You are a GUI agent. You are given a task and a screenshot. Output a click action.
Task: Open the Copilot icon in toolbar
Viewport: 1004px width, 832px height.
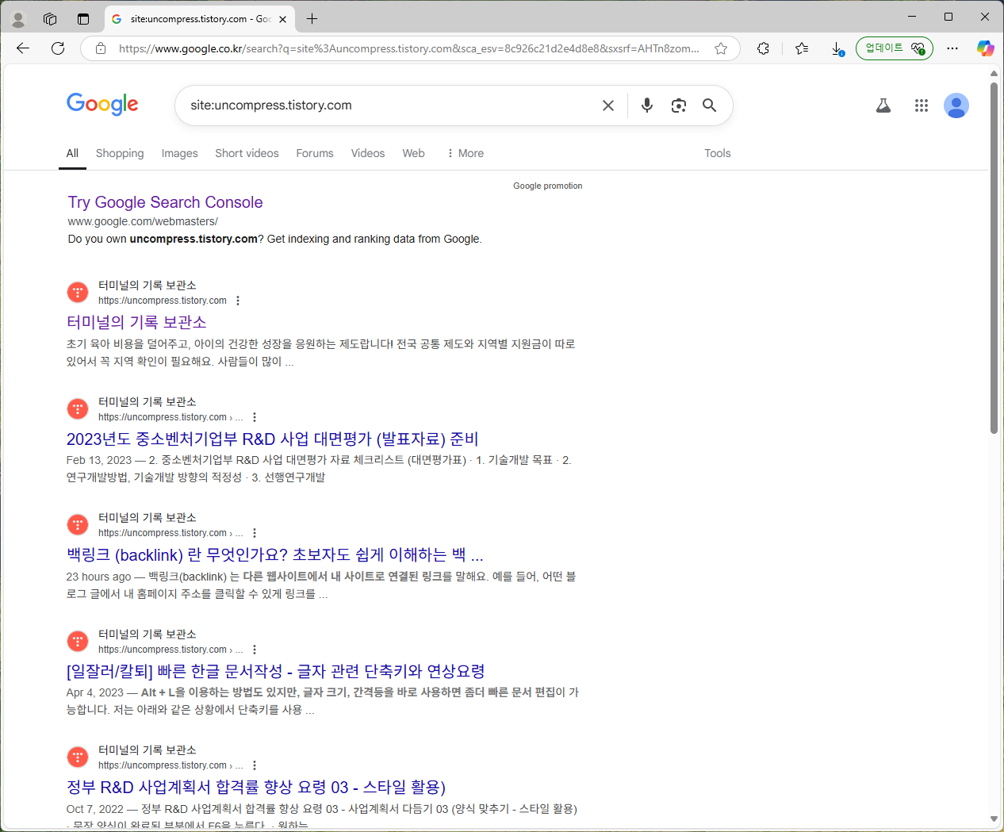pyautogui.click(x=985, y=48)
